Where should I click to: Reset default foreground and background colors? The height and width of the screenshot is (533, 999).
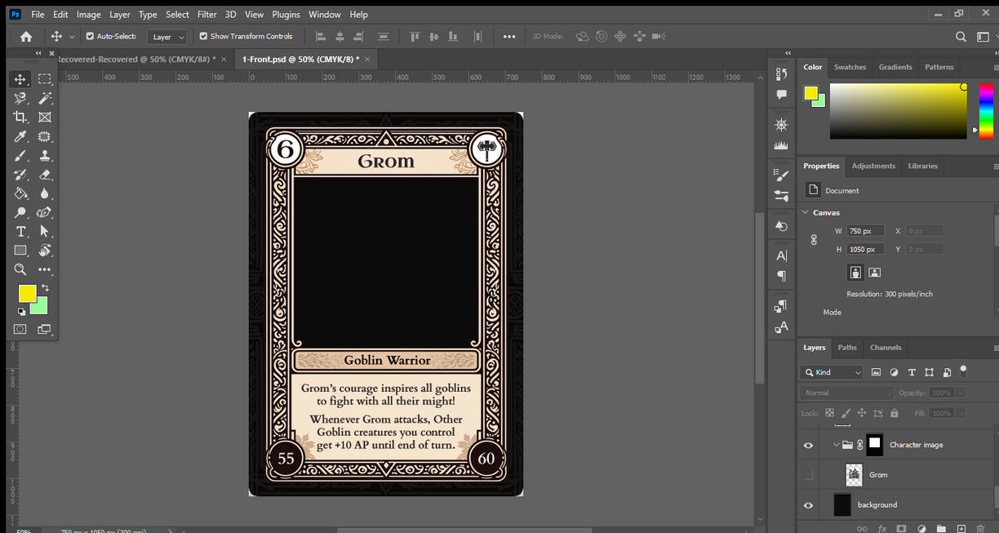coord(21,312)
